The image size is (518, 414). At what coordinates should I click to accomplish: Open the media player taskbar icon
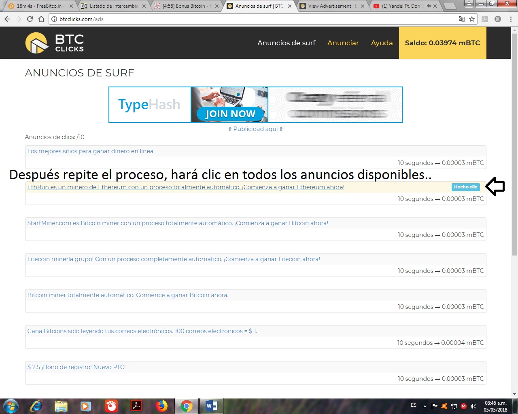click(85, 406)
